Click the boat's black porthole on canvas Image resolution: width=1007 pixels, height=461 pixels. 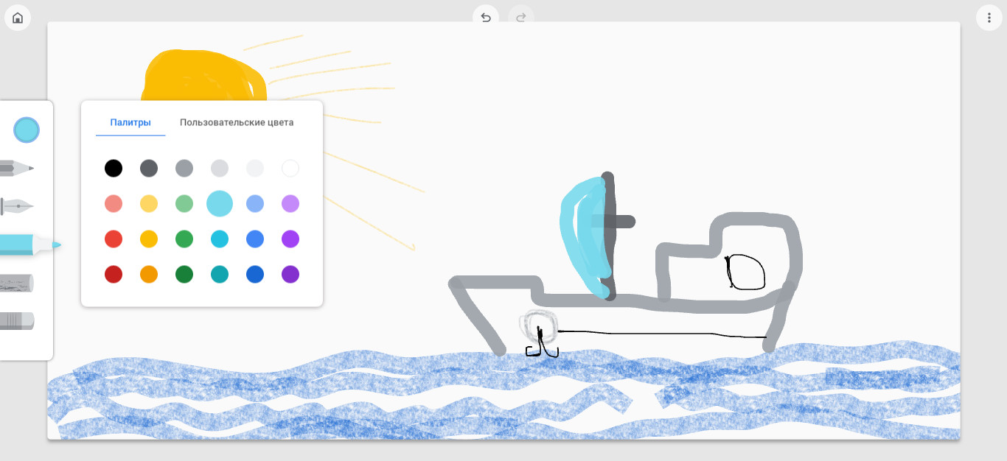[x=745, y=272]
